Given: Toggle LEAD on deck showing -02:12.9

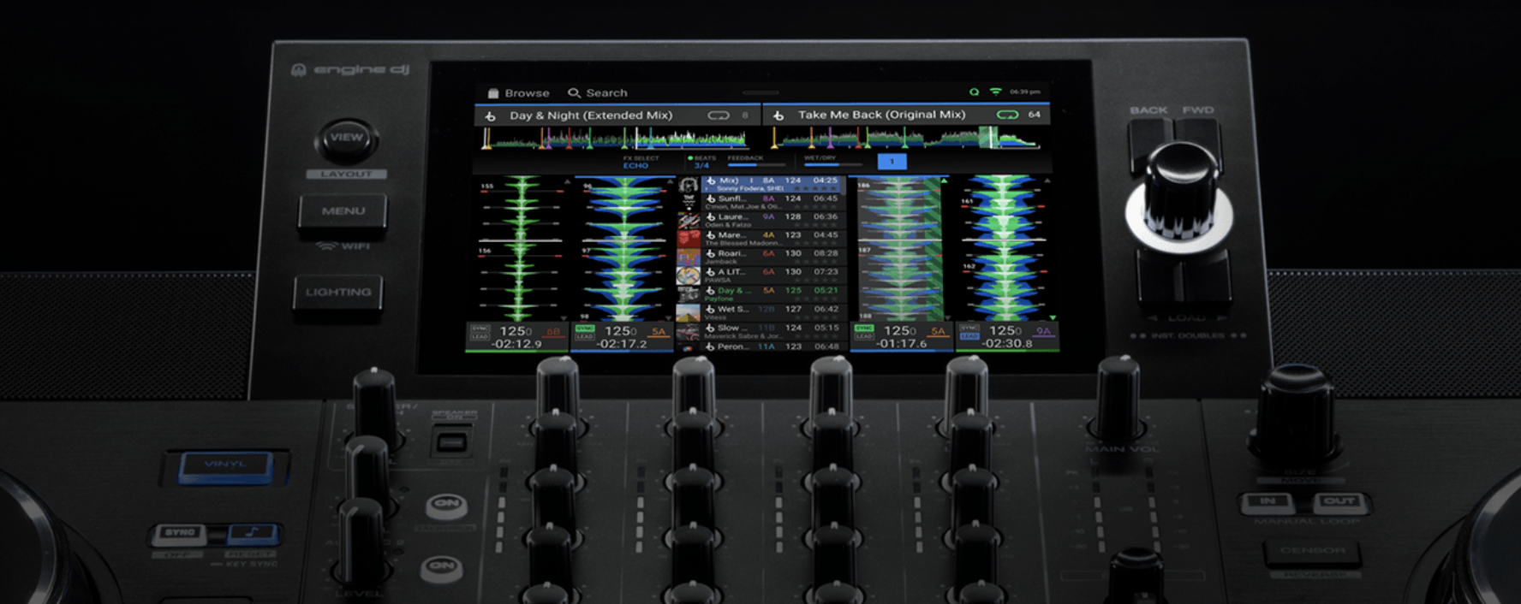Looking at the screenshot, I should point(480,336).
